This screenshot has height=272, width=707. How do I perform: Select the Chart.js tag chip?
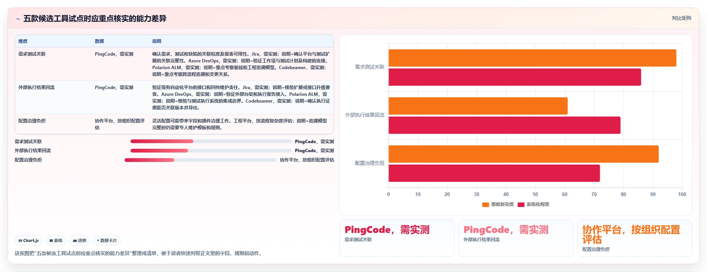point(29,240)
